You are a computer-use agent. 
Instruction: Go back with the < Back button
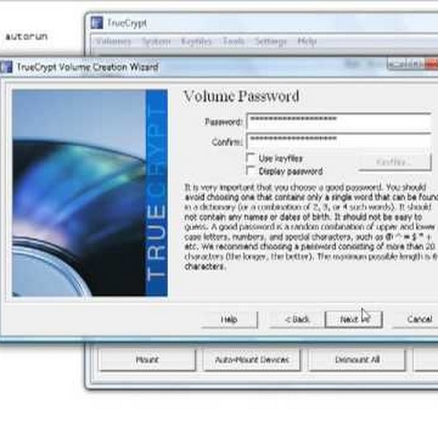297,320
